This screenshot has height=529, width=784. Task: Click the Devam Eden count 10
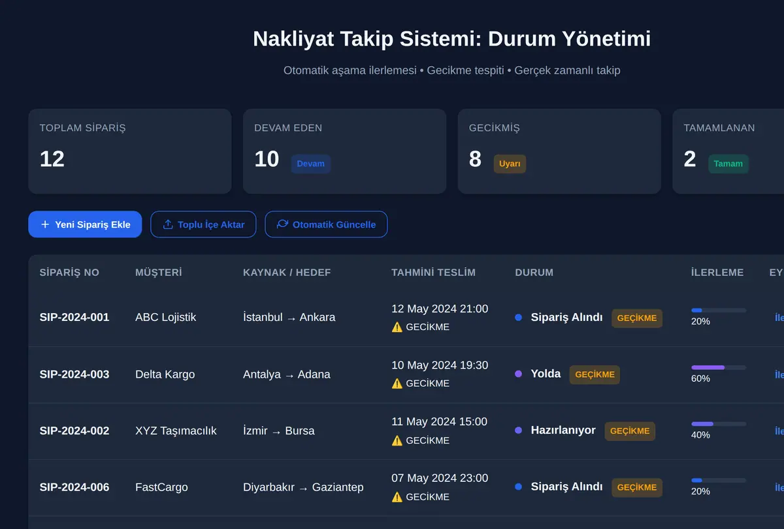click(x=267, y=159)
